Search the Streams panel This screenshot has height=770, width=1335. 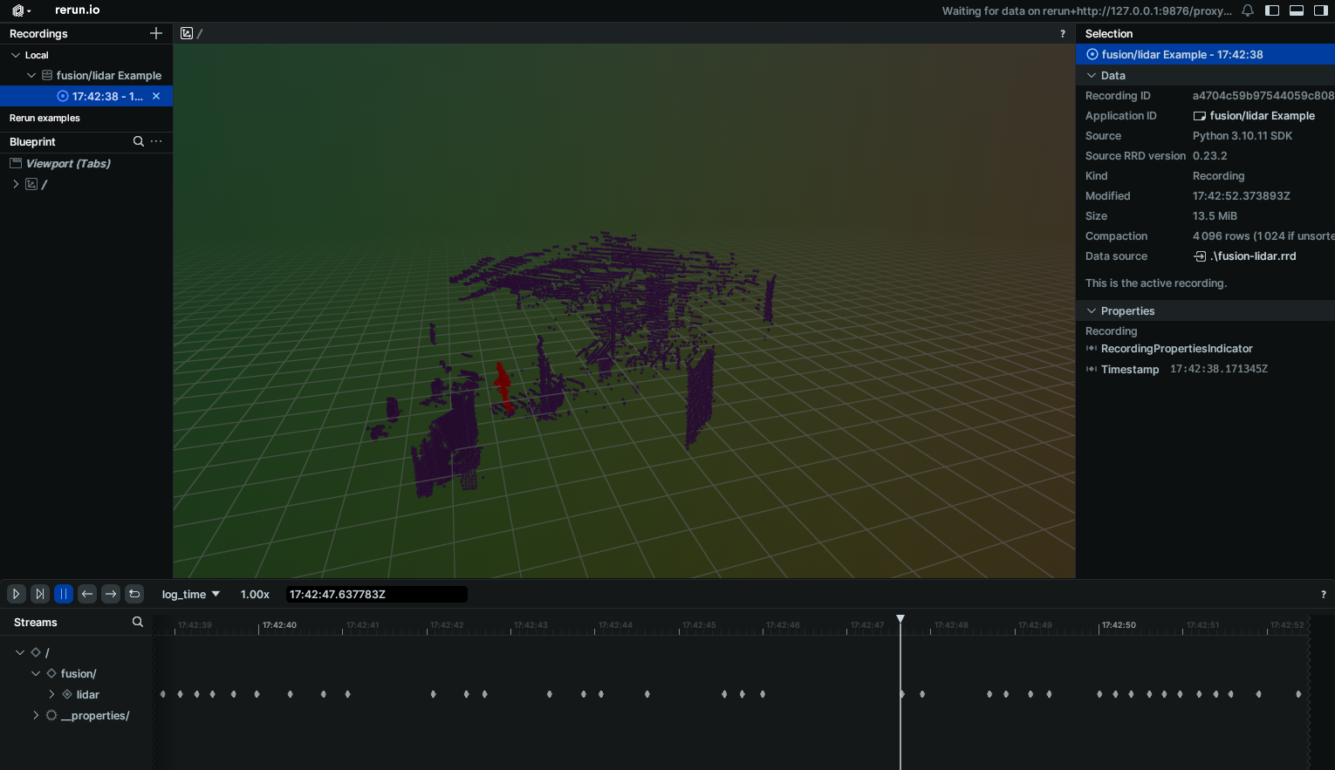point(137,622)
